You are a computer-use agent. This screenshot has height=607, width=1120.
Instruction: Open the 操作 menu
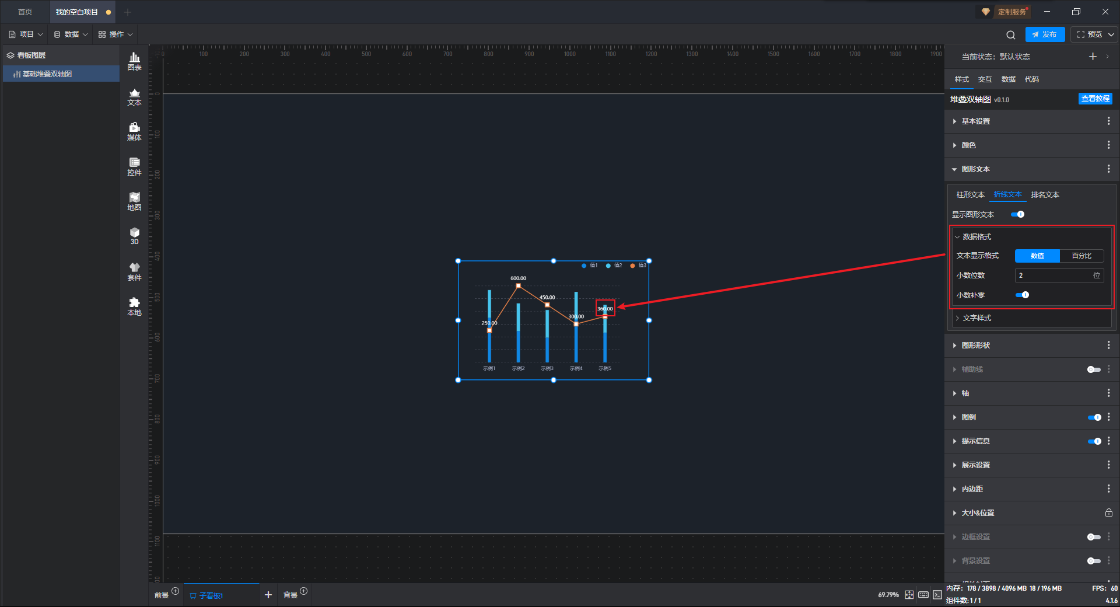pyautogui.click(x=116, y=34)
